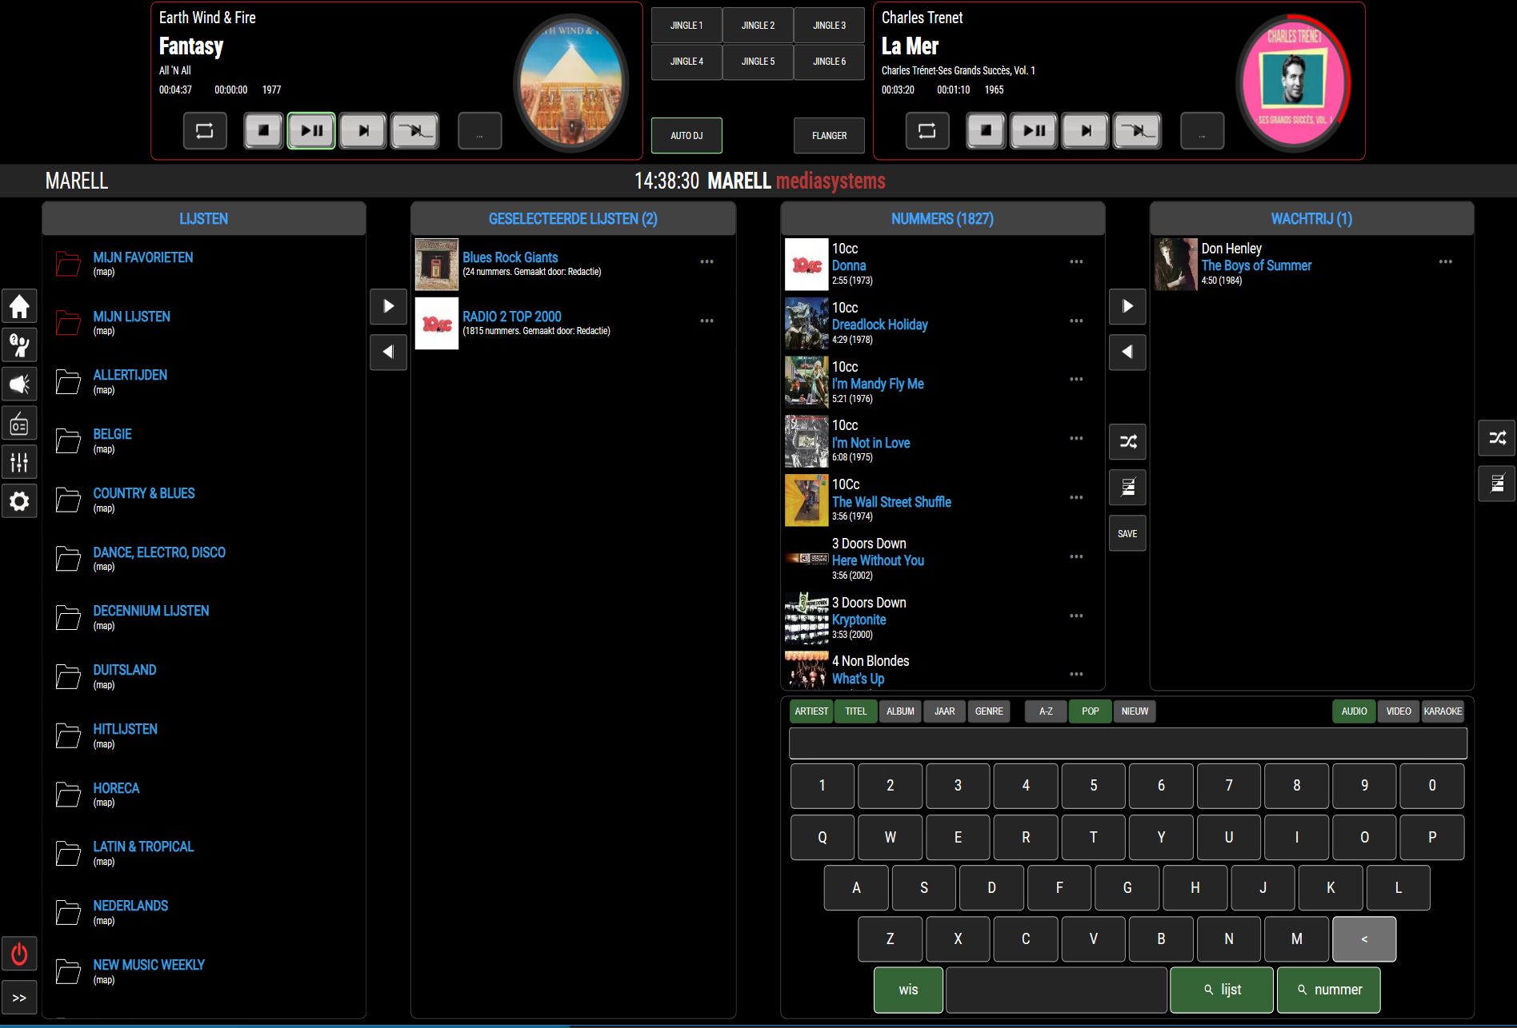This screenshot has width=1517, height=1028.
Task: Toggle repeat on the left deck
Action: tap(205, 130)
